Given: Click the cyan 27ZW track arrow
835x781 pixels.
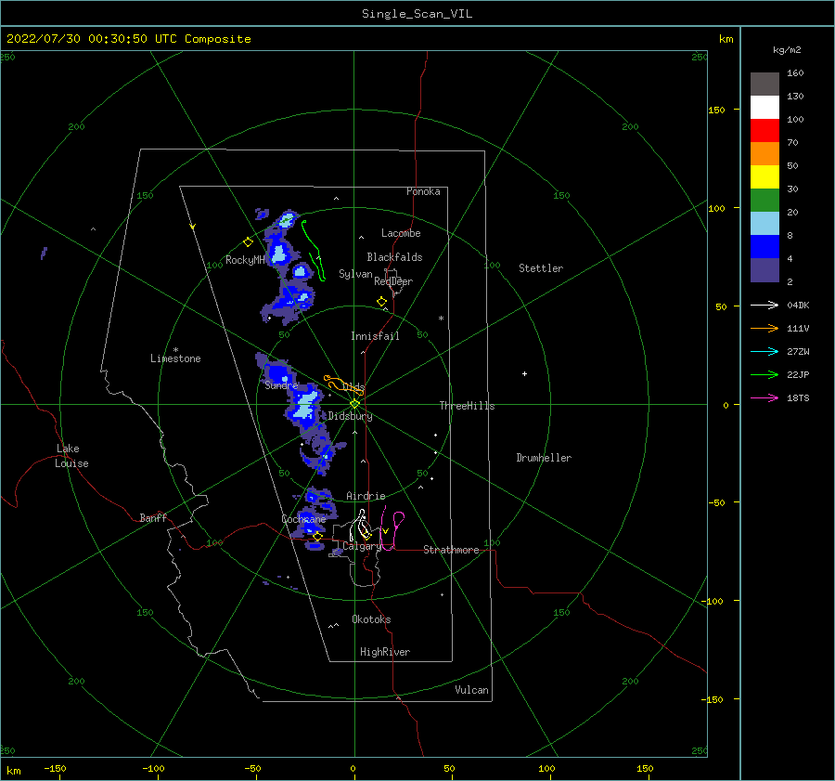Looking at the screenshot, I should (764, 351).
